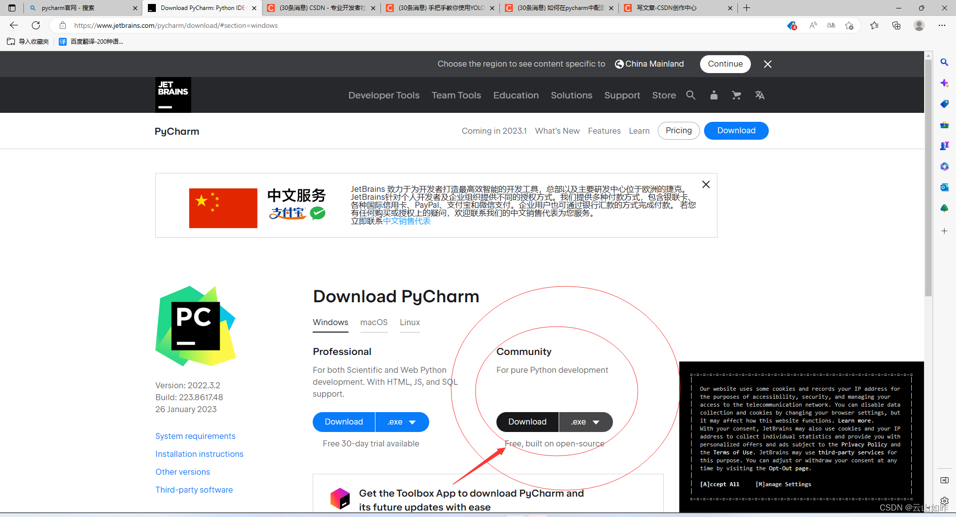
Task: Open the Developer Tools menu
Action: [x=384, y=95]
